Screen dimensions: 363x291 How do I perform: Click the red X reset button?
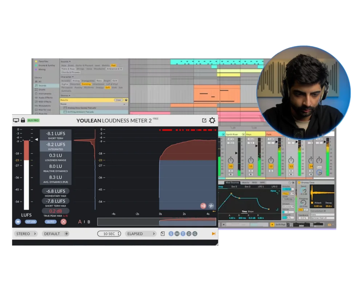[64, 222]
